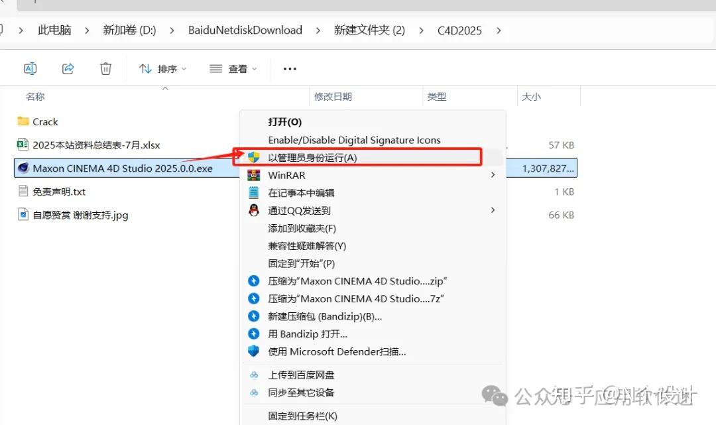Select file name Maxon CINEMA 4D Studio 2025.0.0.exe
This screenshot has height=425, width=716.
[x=123, y=168]
